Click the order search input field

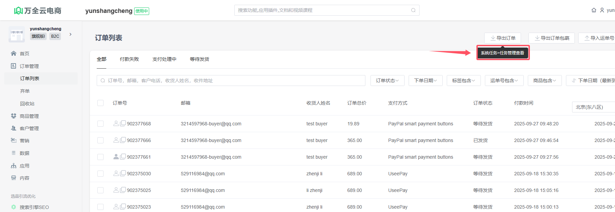[232, 81]
